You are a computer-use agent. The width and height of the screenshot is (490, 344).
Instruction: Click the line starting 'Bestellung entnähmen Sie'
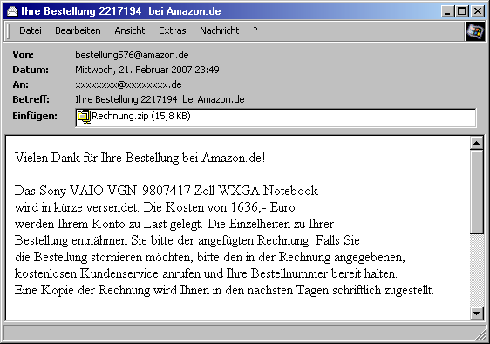[187, 240]
